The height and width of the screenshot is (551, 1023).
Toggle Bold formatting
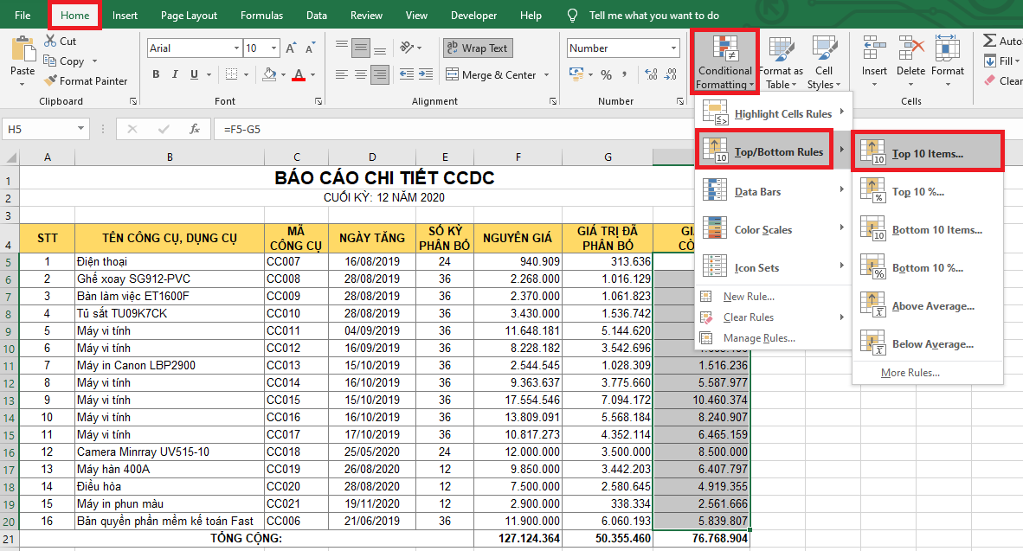157,75
